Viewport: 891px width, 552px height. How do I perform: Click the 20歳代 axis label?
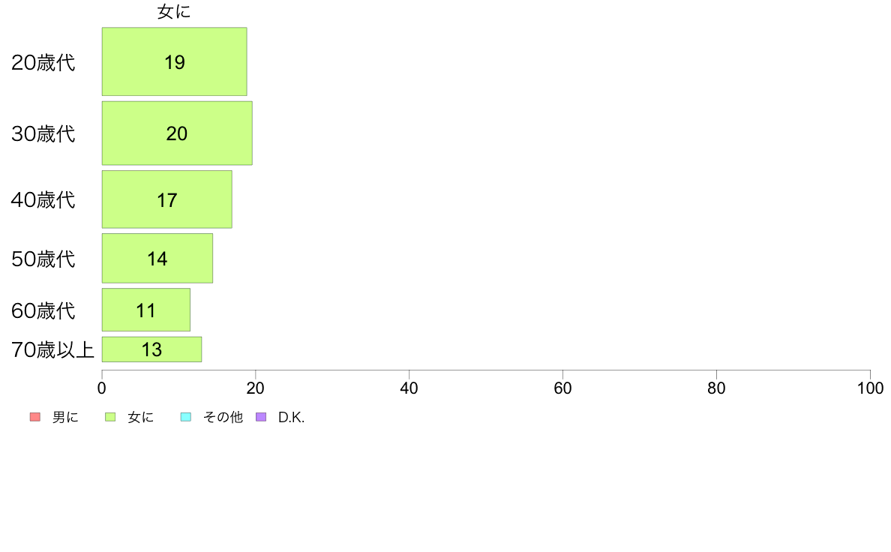(x=43, y=62)
